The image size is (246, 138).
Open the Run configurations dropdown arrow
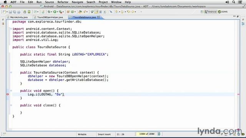(57, 12)
